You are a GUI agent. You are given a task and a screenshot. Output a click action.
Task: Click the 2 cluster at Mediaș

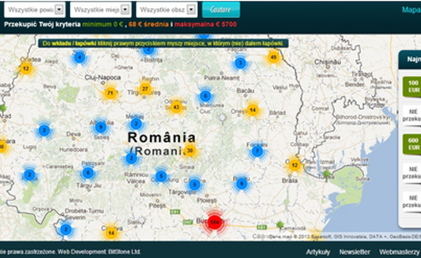tap(136, 124)
